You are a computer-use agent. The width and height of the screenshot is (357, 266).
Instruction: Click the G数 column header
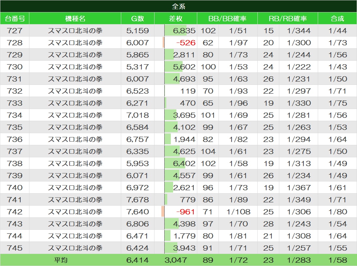tap(138, 18)
